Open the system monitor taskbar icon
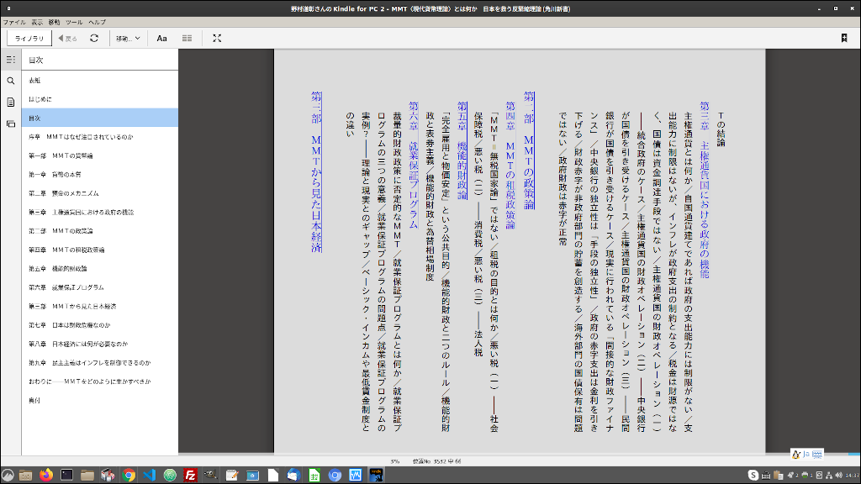Image resolution: width=861 pixels, height=484 pixels. (x=356, y=476)
